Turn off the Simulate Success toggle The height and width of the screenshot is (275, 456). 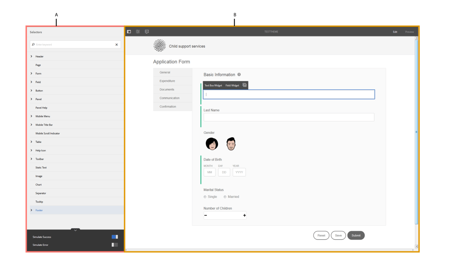(x=116, y=236)
